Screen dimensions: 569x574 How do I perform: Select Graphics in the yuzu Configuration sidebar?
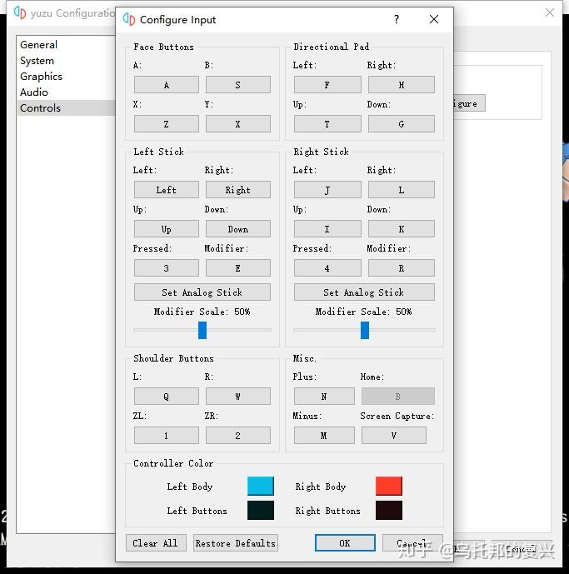point(66,76)
